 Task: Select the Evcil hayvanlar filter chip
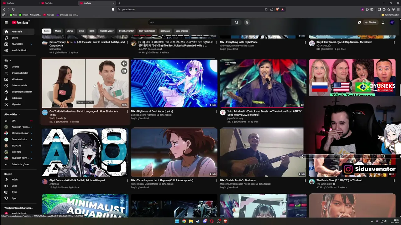(126, 31)
